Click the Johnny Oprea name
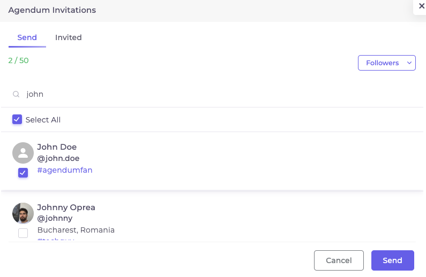The height and width of the screenshot is (277, 426). (x=66, y=207)
